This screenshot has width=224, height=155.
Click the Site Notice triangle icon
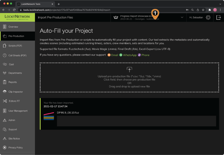(x=5, y=138)
